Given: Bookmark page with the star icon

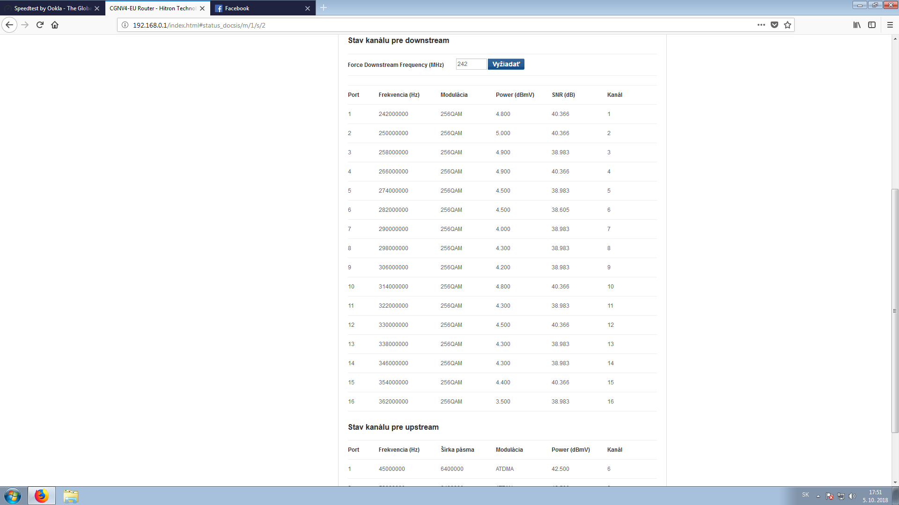Looking at the screenshot, I should pos(788,25).
